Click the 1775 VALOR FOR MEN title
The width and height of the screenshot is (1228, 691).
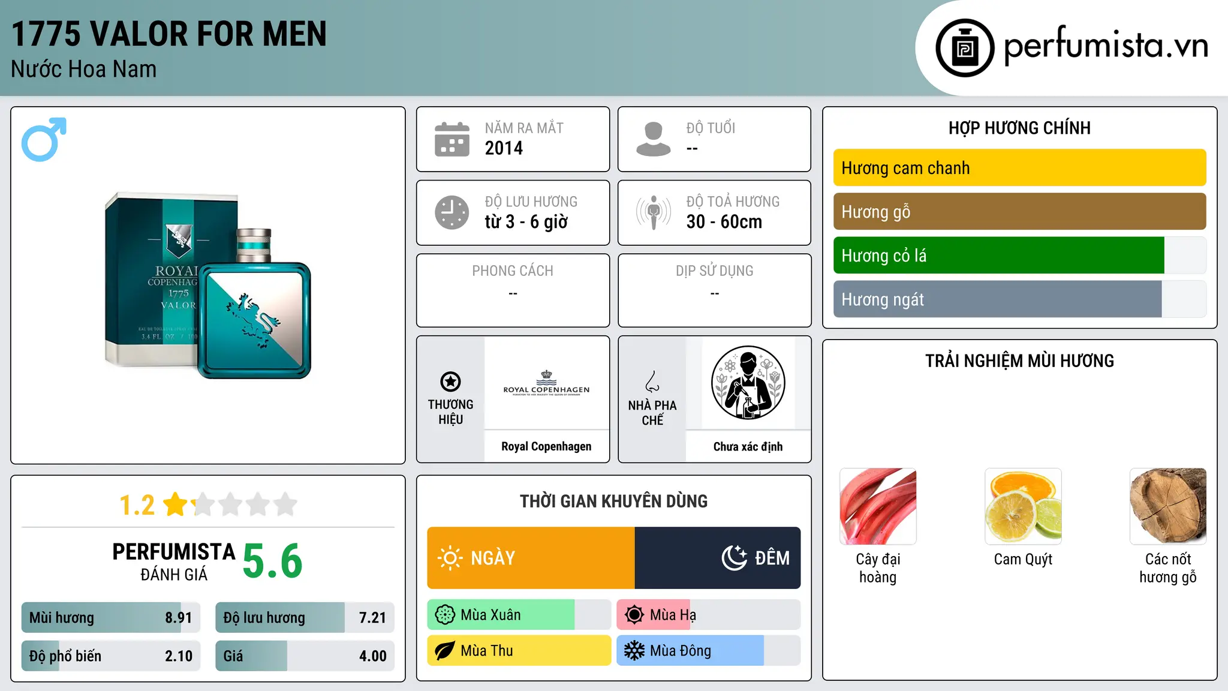click(x=169, y=34)
